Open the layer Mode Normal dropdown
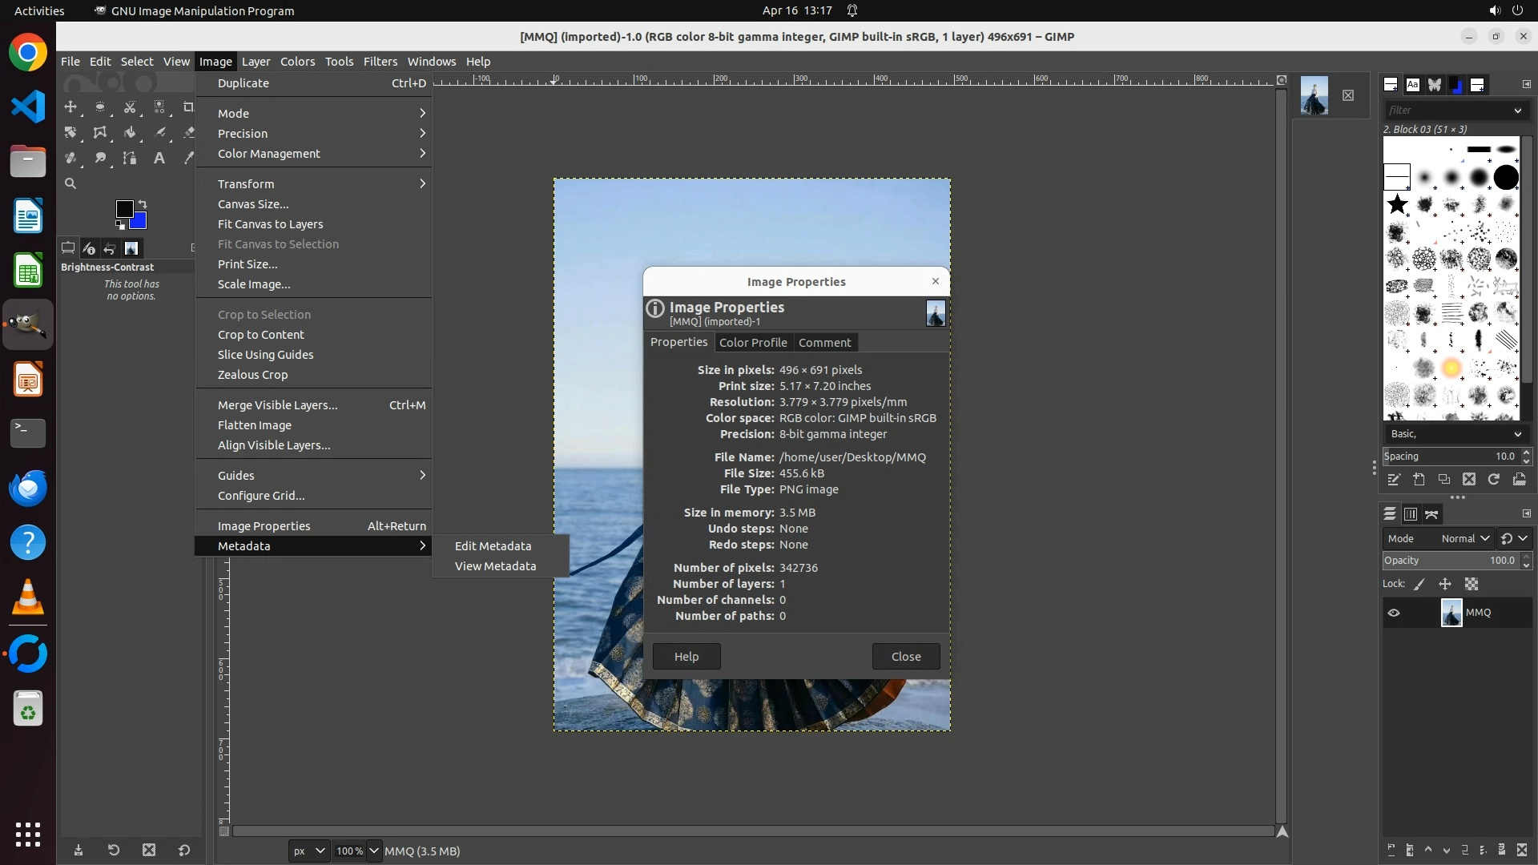1538x865 pixels. (1465, 538)
